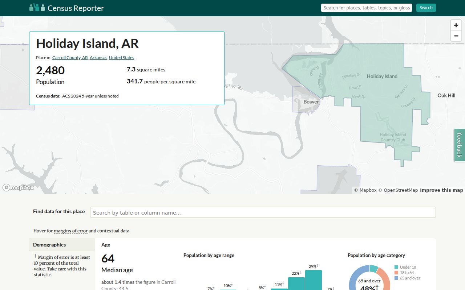Click the Search button in header

[426, 8]
